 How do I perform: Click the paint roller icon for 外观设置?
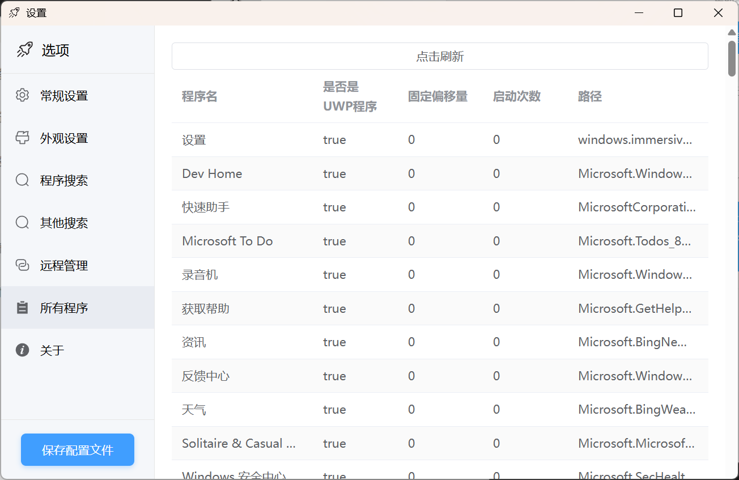point(22,138)
